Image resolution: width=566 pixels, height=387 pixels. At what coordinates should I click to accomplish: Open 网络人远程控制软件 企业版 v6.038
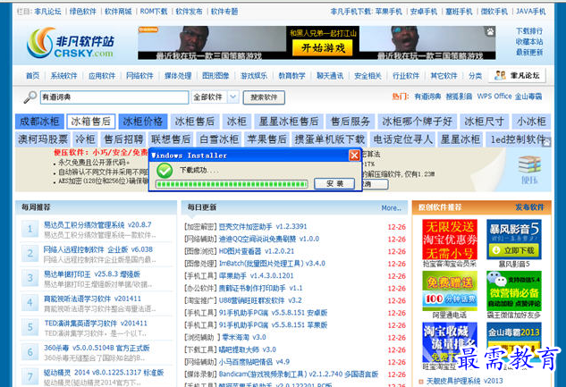[x=98, y=249]
